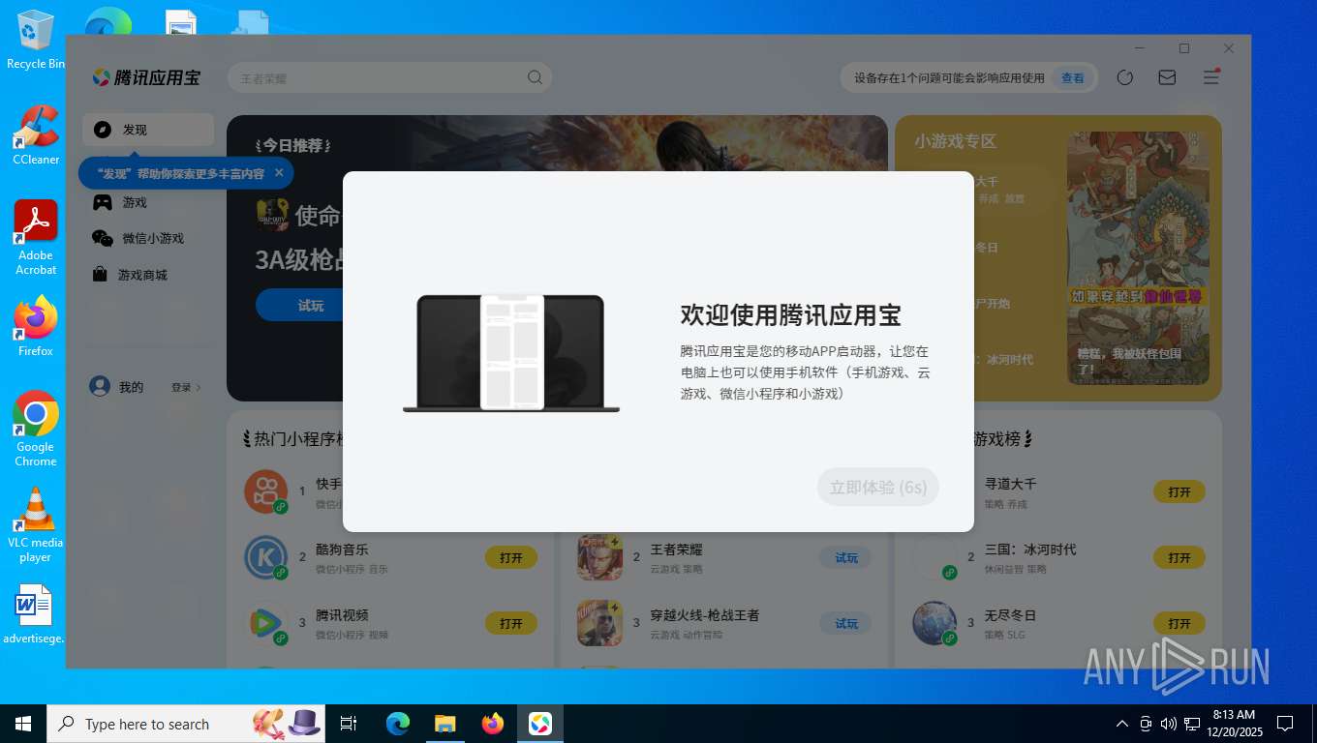This screenshot has width=1317, height=743.
Task: Click the 穿越火线 game icon
Action: click(x=599, y=623)
